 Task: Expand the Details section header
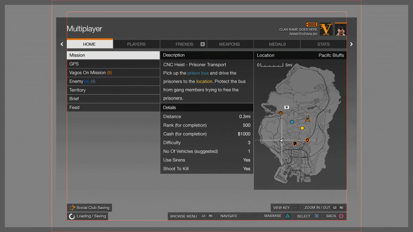(206, 108)
